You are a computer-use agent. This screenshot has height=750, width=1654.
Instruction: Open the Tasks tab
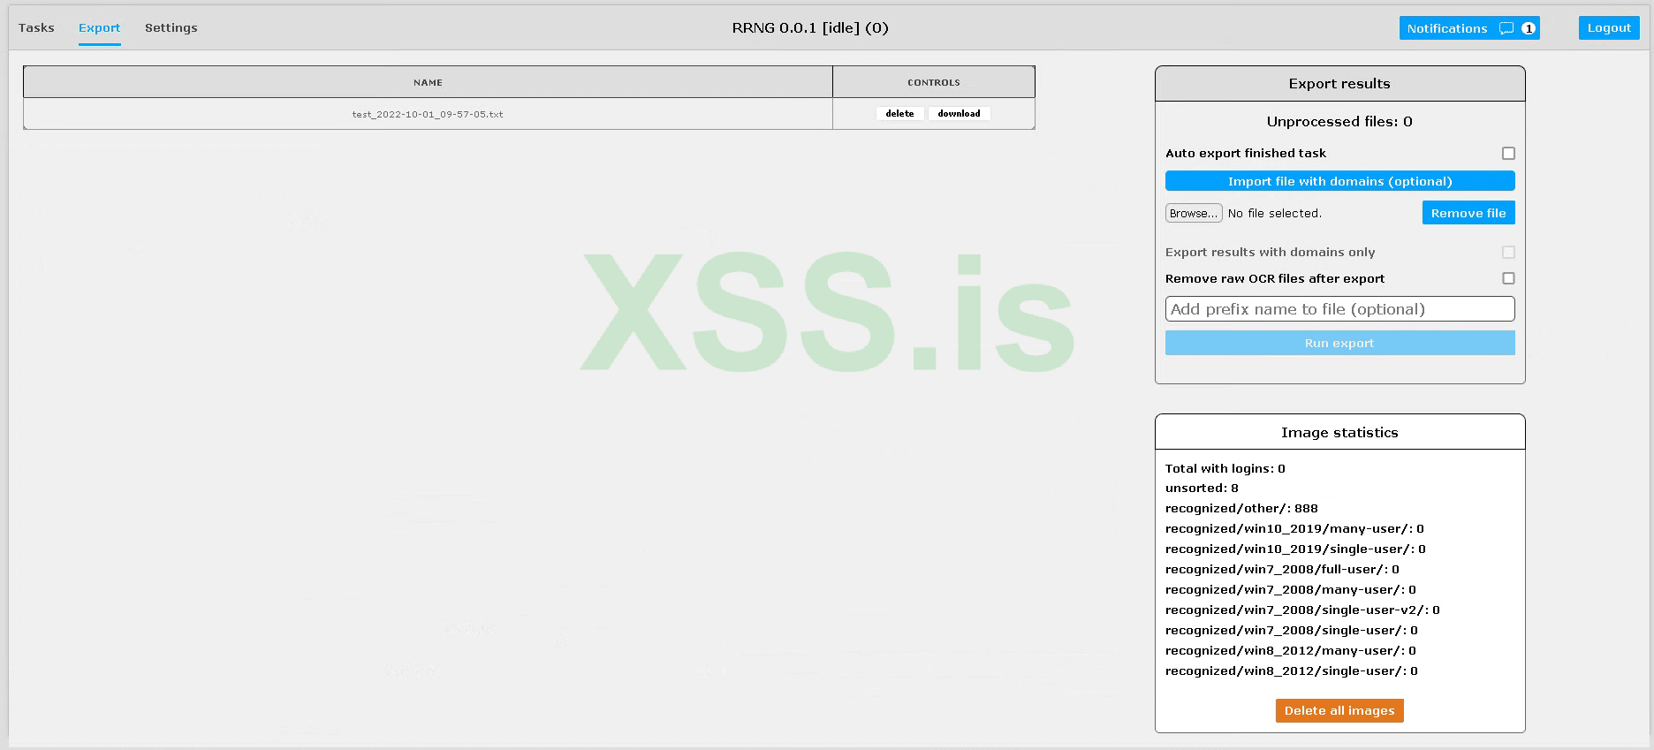tap(36, 28)
